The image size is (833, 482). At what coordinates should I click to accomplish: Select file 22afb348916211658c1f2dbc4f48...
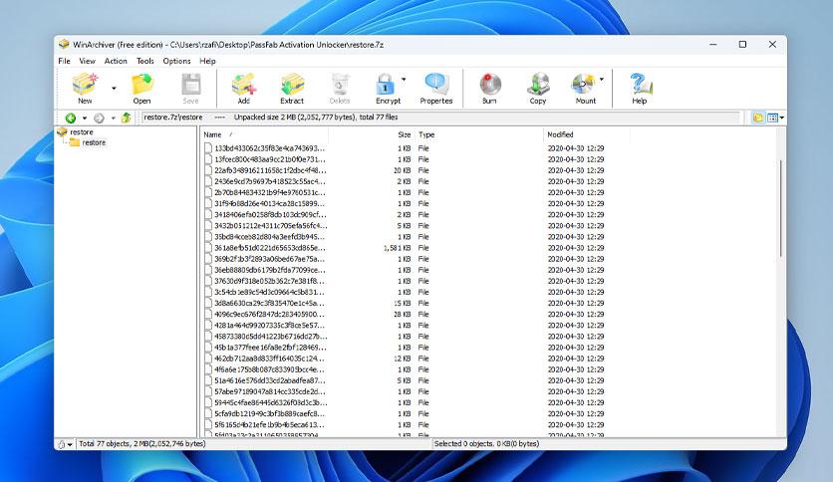coord(270,170)
